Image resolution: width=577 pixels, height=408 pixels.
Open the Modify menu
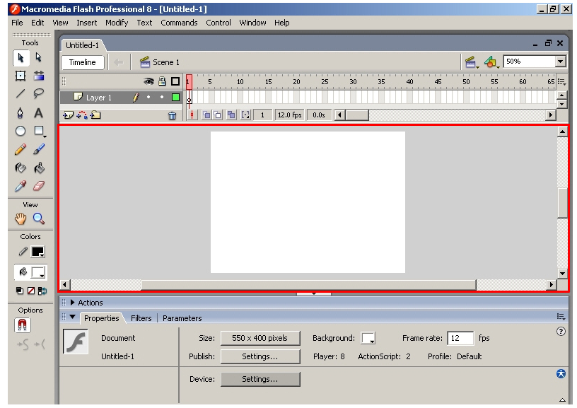pos(117,23)
